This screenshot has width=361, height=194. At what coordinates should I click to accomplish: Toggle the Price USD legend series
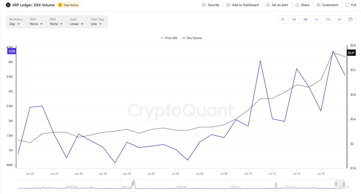click(x=169, y=38)
